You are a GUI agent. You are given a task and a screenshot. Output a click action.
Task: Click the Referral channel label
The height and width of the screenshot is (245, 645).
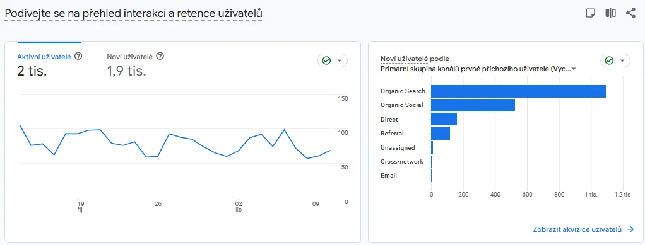[x=392, y=134]
